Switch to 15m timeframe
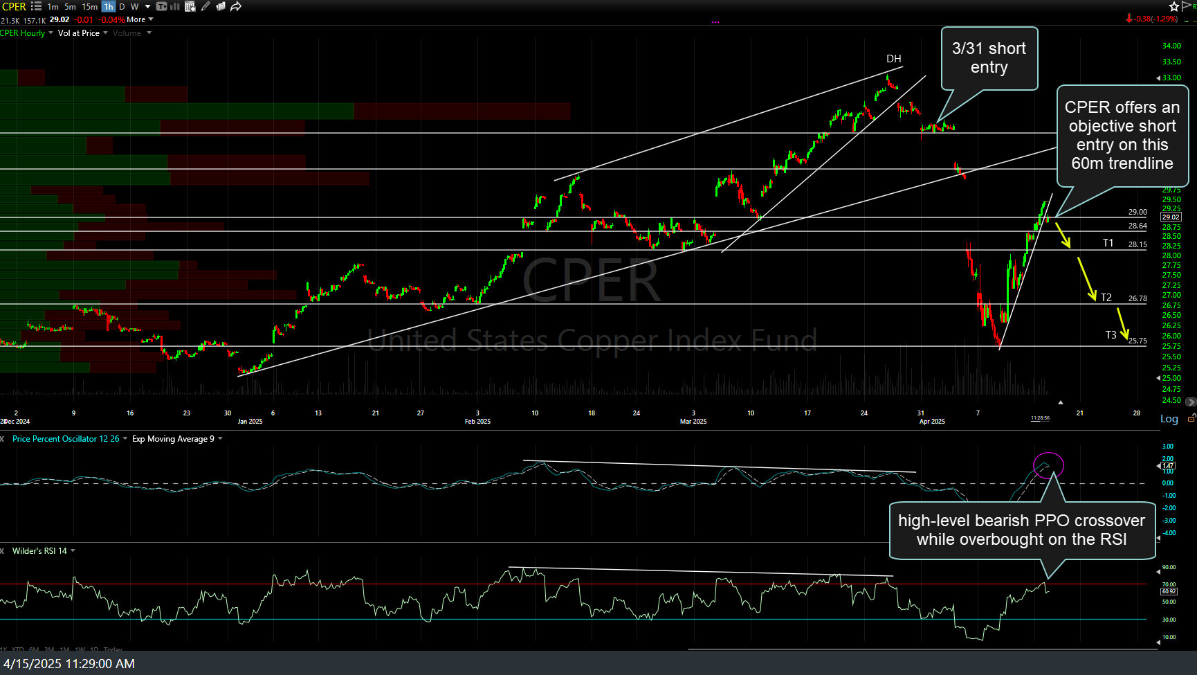 pyautogui.click(x=90, y=6)
